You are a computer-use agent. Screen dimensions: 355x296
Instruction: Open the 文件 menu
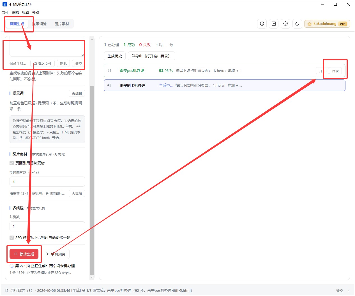pos(5,12)
